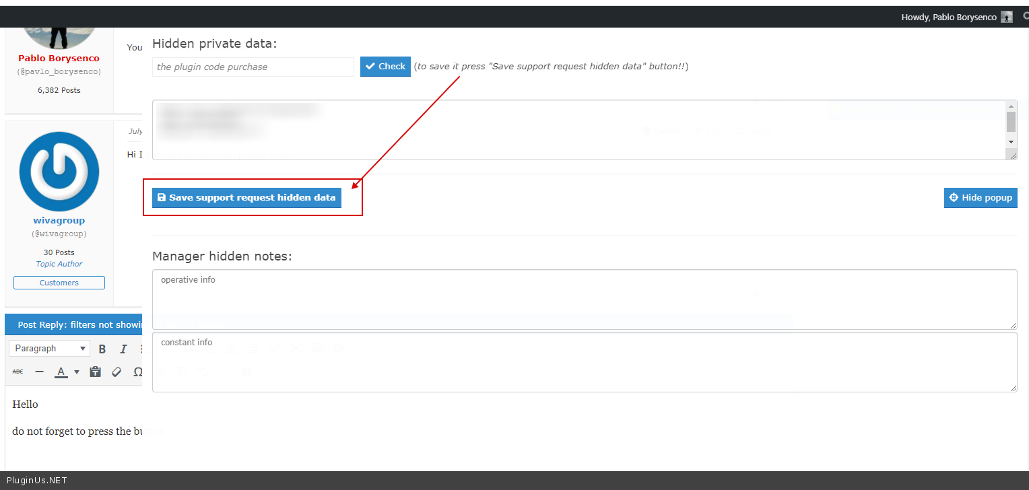Image resolution: width=1029 pixels, height=490 pixels.
Task: Click the 6,382 Posts count
Action: click(59, 90)
